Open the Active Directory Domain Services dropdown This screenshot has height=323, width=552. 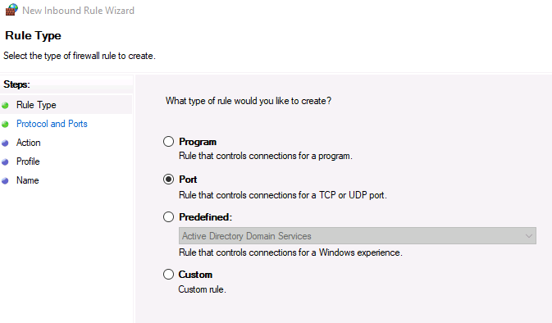(358, 236)
